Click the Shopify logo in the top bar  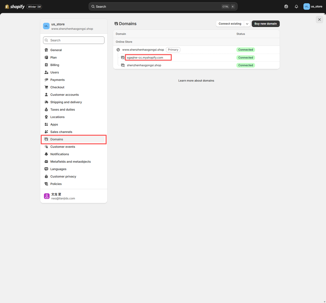click(15, 7)
